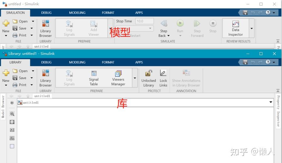Click the Step Forward button
Image resolution: width=282 pixels, height=163 pixels.
[x=197, y=29]
